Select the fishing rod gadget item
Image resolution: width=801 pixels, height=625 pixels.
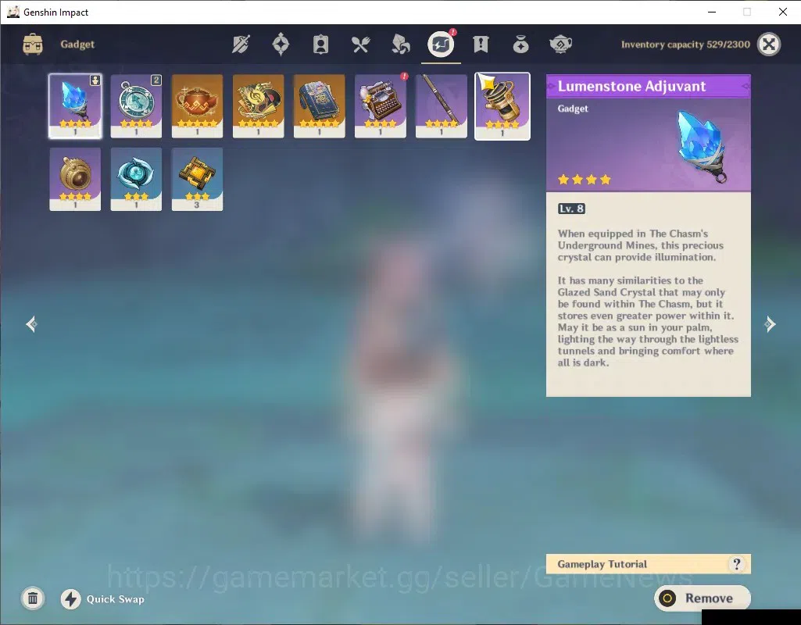pyautogui.click(x=442, y=105)
